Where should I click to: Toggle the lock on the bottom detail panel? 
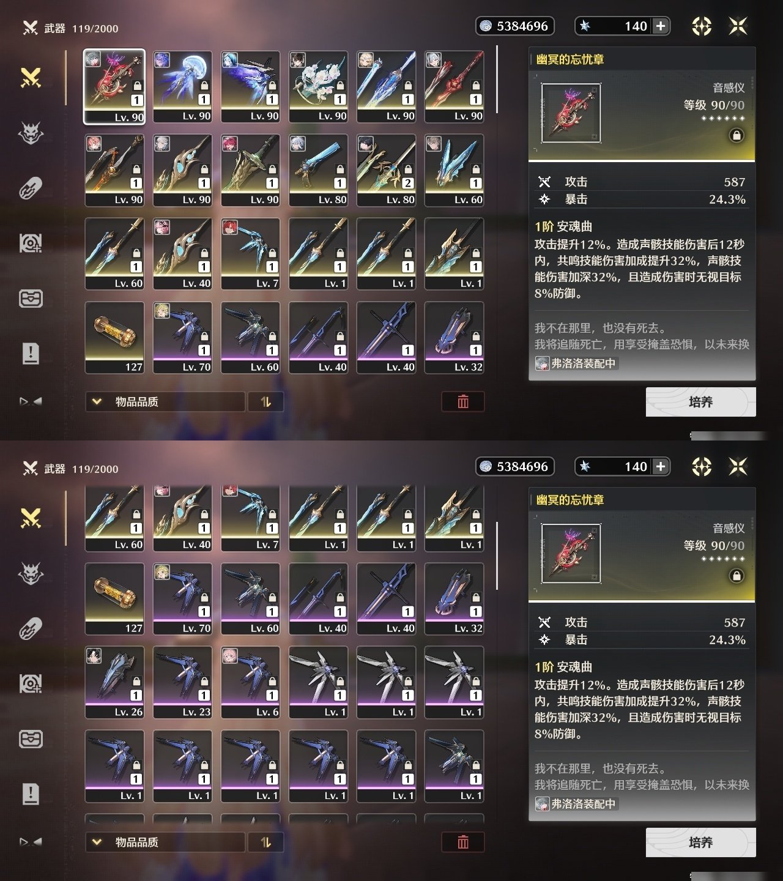pyautogui.click(x=737, y=576)
